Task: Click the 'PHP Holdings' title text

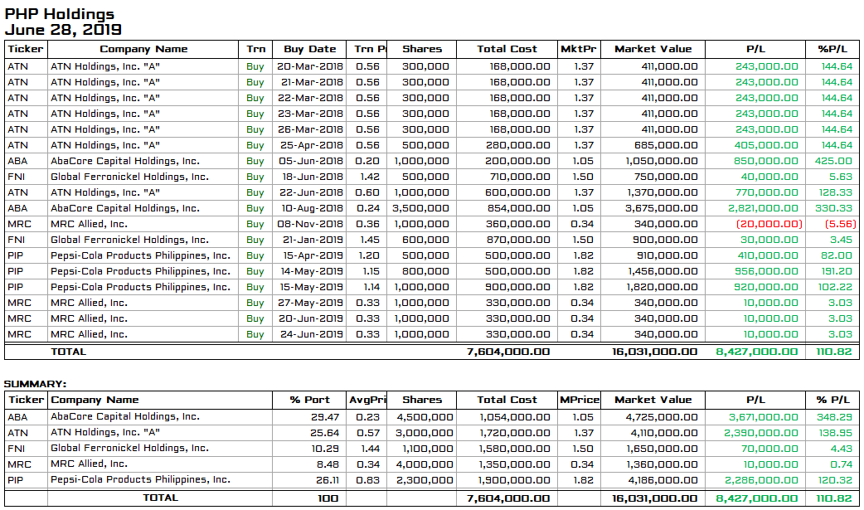Action: pos(60,14)
